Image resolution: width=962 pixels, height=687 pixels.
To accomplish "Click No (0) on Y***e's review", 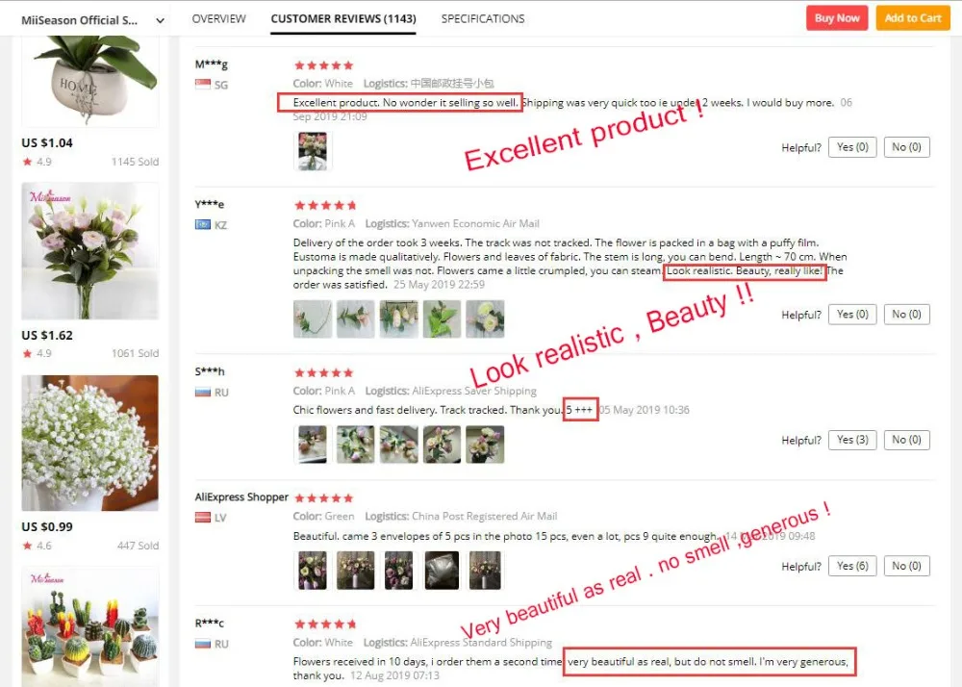I will 906,315.
